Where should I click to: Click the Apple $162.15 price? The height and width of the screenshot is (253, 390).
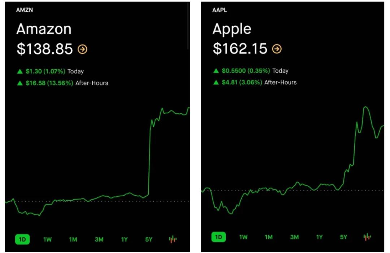240,49
